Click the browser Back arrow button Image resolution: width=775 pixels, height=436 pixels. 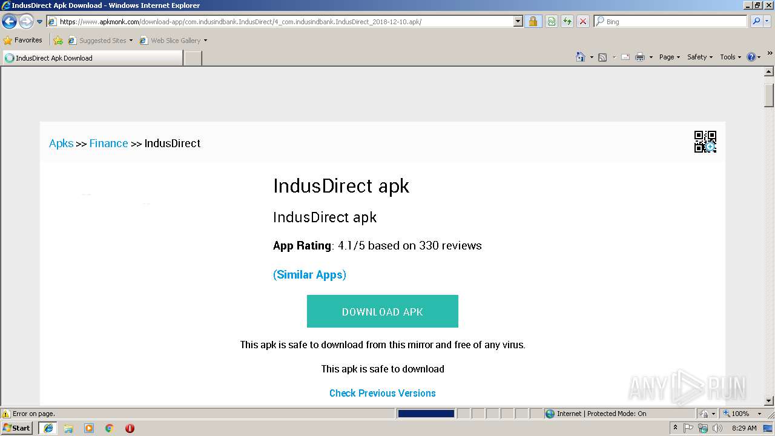coord(9,22)
